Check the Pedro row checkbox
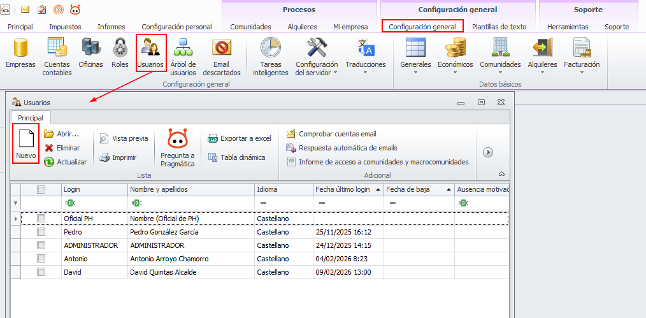This screenshot has width=646, height=318. coord(41,232)
